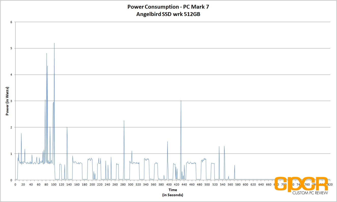Select the x-axis tick label '580'
Image resolution: width=337 pixels, height=202 pixels.
click(238, 184)
